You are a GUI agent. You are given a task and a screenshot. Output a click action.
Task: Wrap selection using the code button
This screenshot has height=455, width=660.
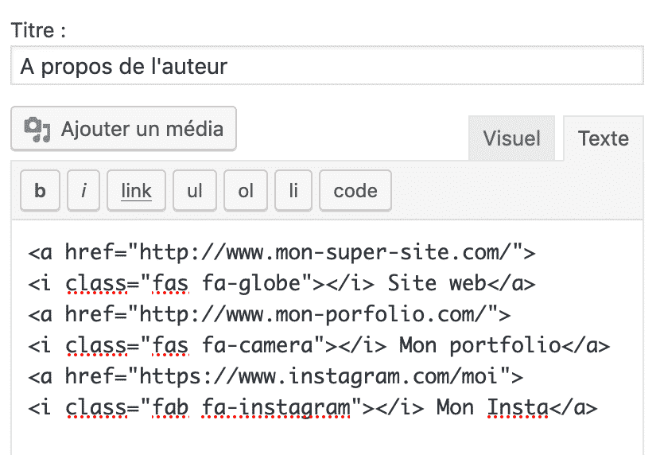(x=355, y=191)
